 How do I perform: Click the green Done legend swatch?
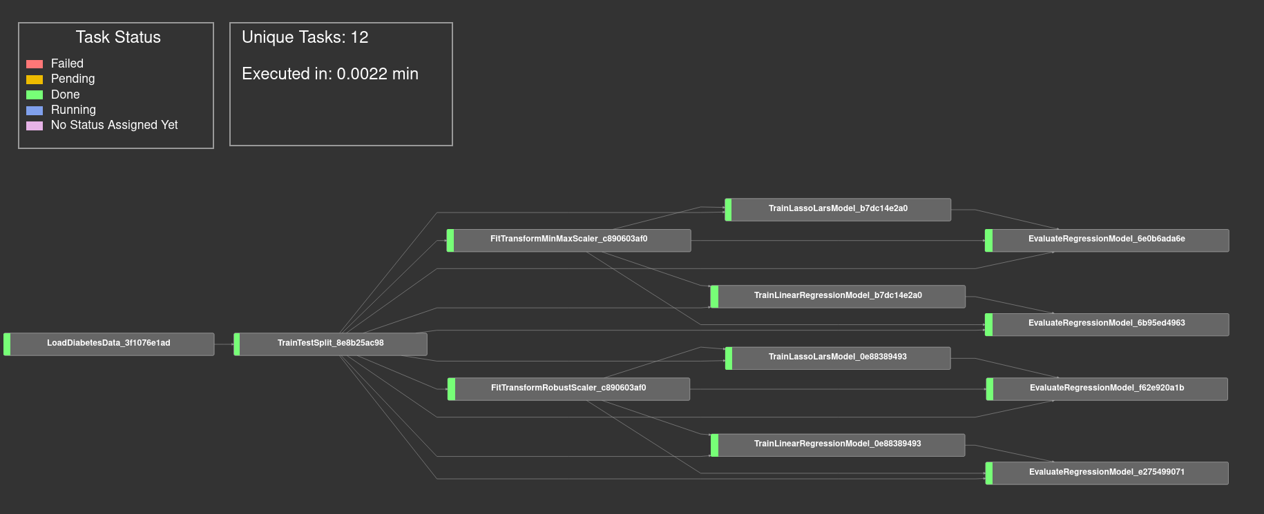[x=35, y=95]
